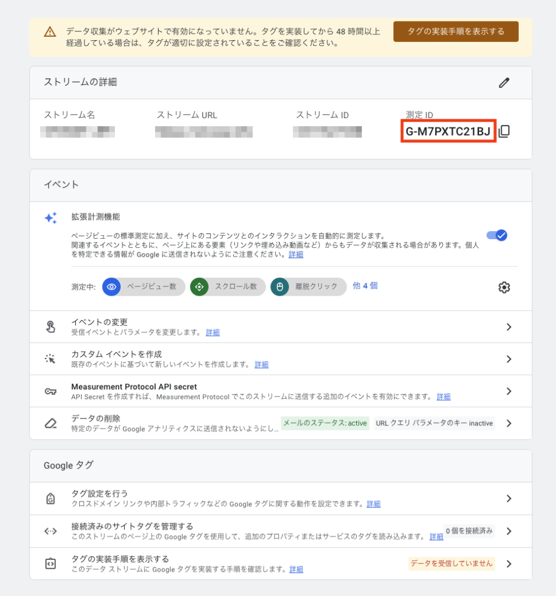This screenshot has width=556, height=596.
Task: Click the key icon for Measurement Protocol
Action: point(51,391)
